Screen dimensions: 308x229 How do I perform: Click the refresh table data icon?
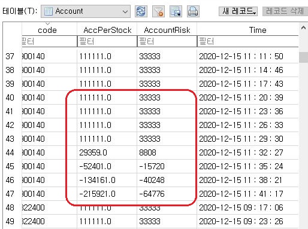tap(141, 11)
